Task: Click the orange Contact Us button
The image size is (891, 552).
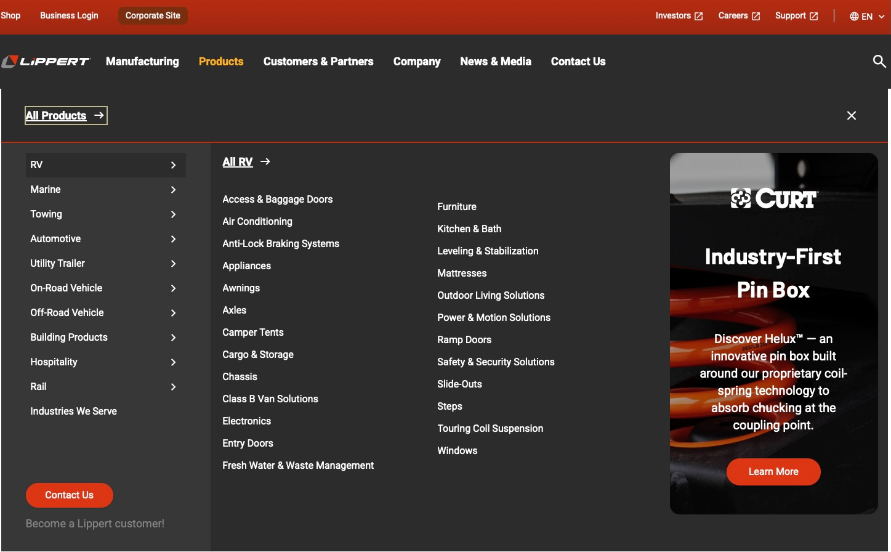Action: point(70,495)
